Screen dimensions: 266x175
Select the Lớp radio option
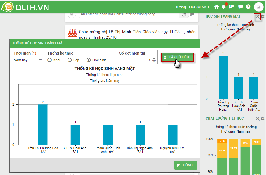pyautogui.click(x=70, y=60)
